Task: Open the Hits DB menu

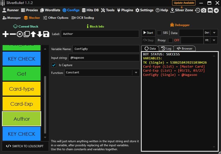Action: [90, 10]
